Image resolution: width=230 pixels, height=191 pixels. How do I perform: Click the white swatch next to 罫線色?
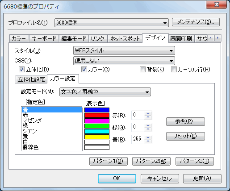(x=97, y=147)
